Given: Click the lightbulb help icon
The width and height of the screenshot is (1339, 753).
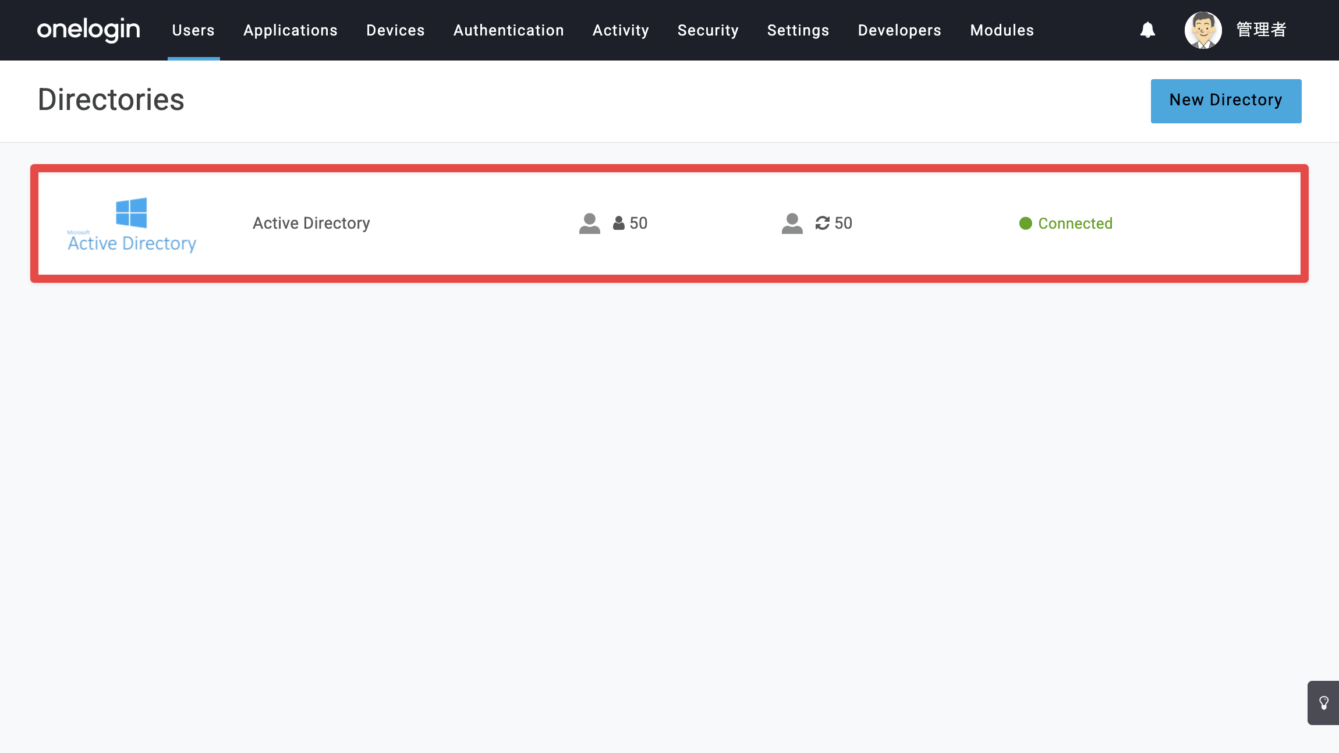Looking at the screenshot, I should coord(1324,703).
